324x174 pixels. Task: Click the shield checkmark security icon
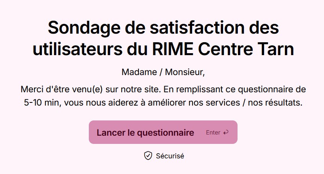(x=148, y=156)
